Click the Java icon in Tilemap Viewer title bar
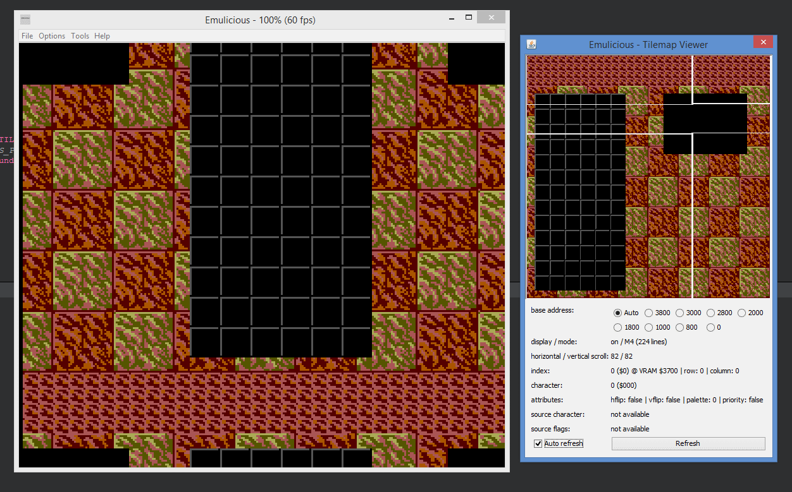Screen dimensions: 792x492 pos(531,44)
